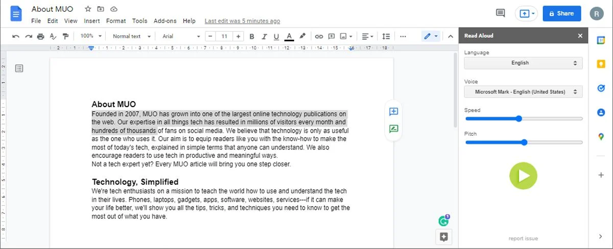613x249 pixels.
Task: Open Google Calendar in side panel
Action: pyautogui.click(x=601, y=39)
